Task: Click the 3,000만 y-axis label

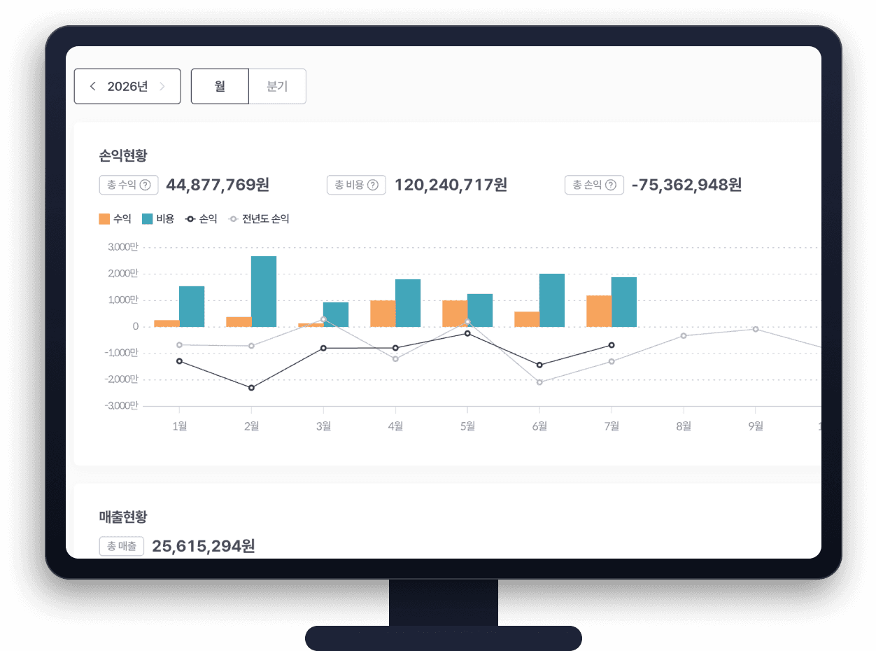Action: click(x=123, y=247)
